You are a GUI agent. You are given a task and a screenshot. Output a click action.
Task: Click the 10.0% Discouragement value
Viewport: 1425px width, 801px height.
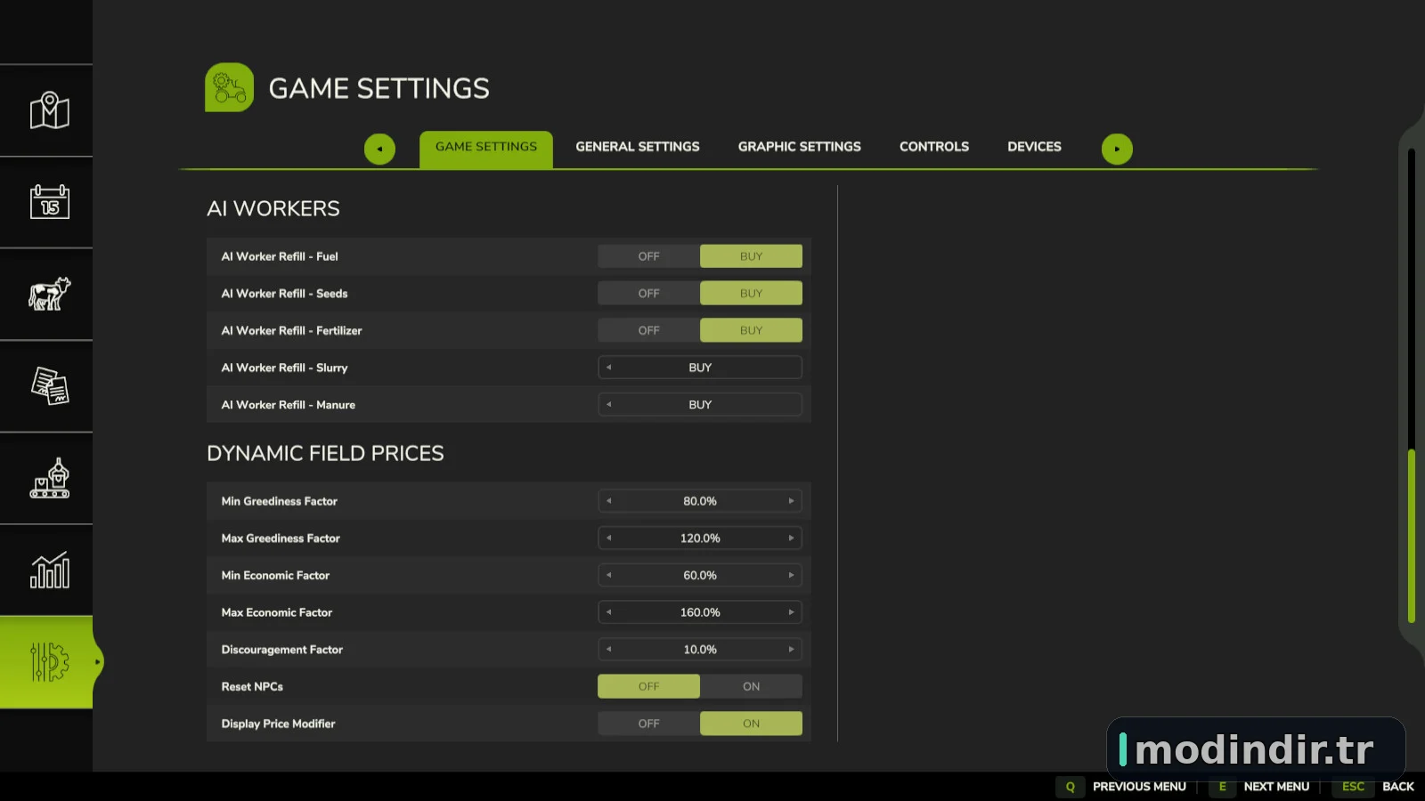(700, 650)
